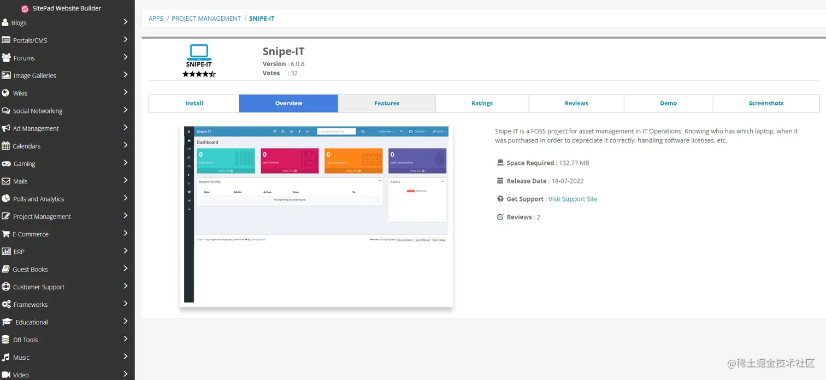The image size is (826, 380).
Task: Expand the Wikis category chevron
Action: click(125, 92)
